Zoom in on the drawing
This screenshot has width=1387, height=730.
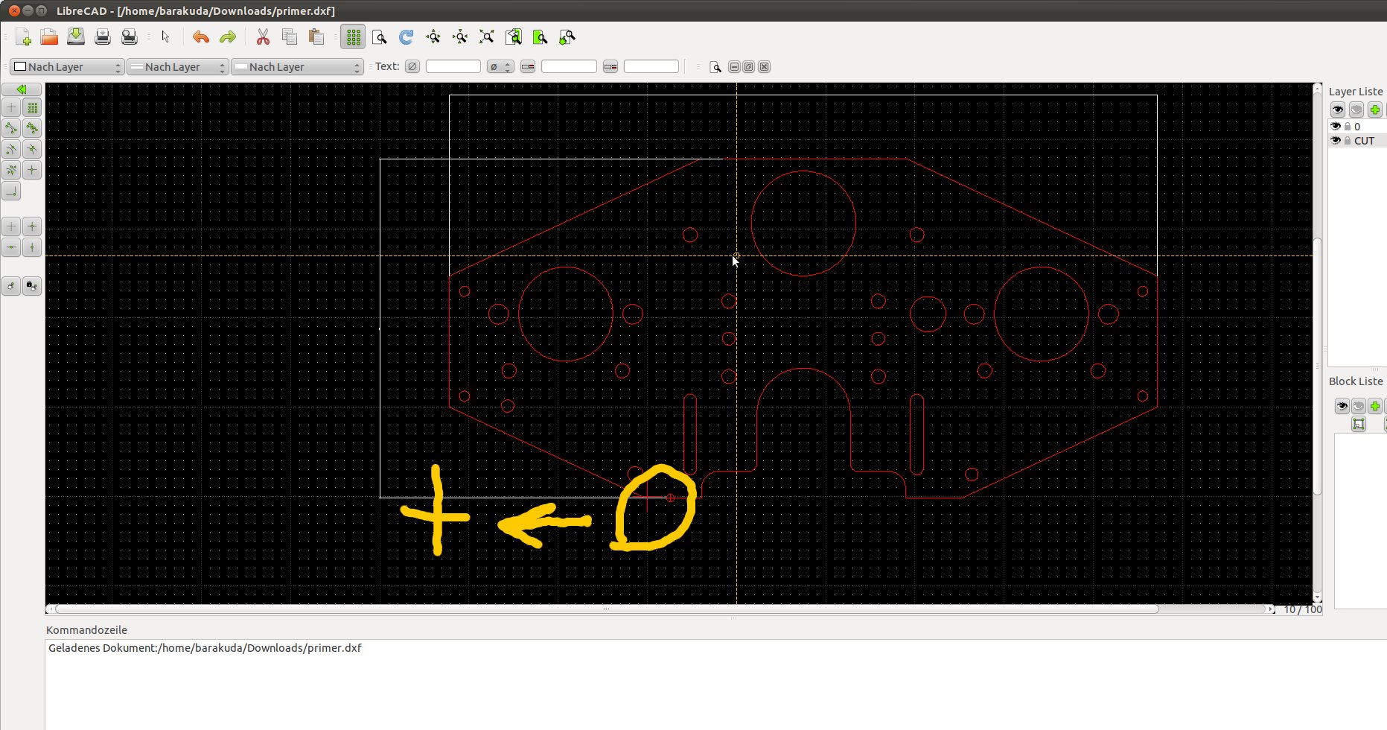[433, 37]
